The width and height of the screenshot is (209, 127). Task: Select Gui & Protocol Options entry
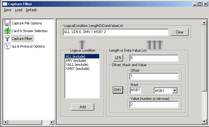pyautogui.click(x=28, y=46)
